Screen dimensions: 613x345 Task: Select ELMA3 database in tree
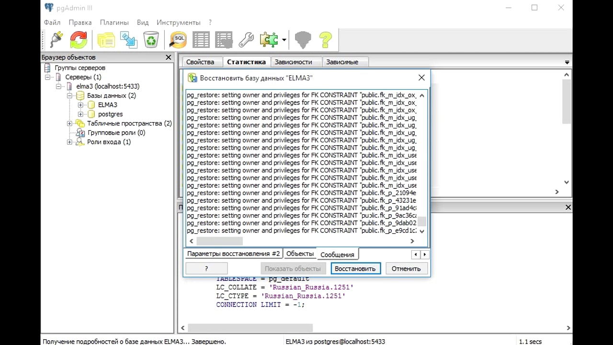108,105
